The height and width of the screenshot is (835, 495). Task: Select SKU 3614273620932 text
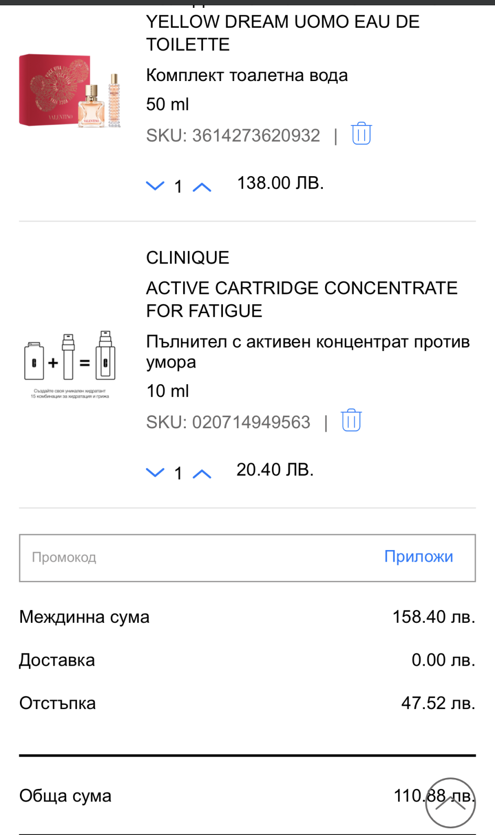233,135
